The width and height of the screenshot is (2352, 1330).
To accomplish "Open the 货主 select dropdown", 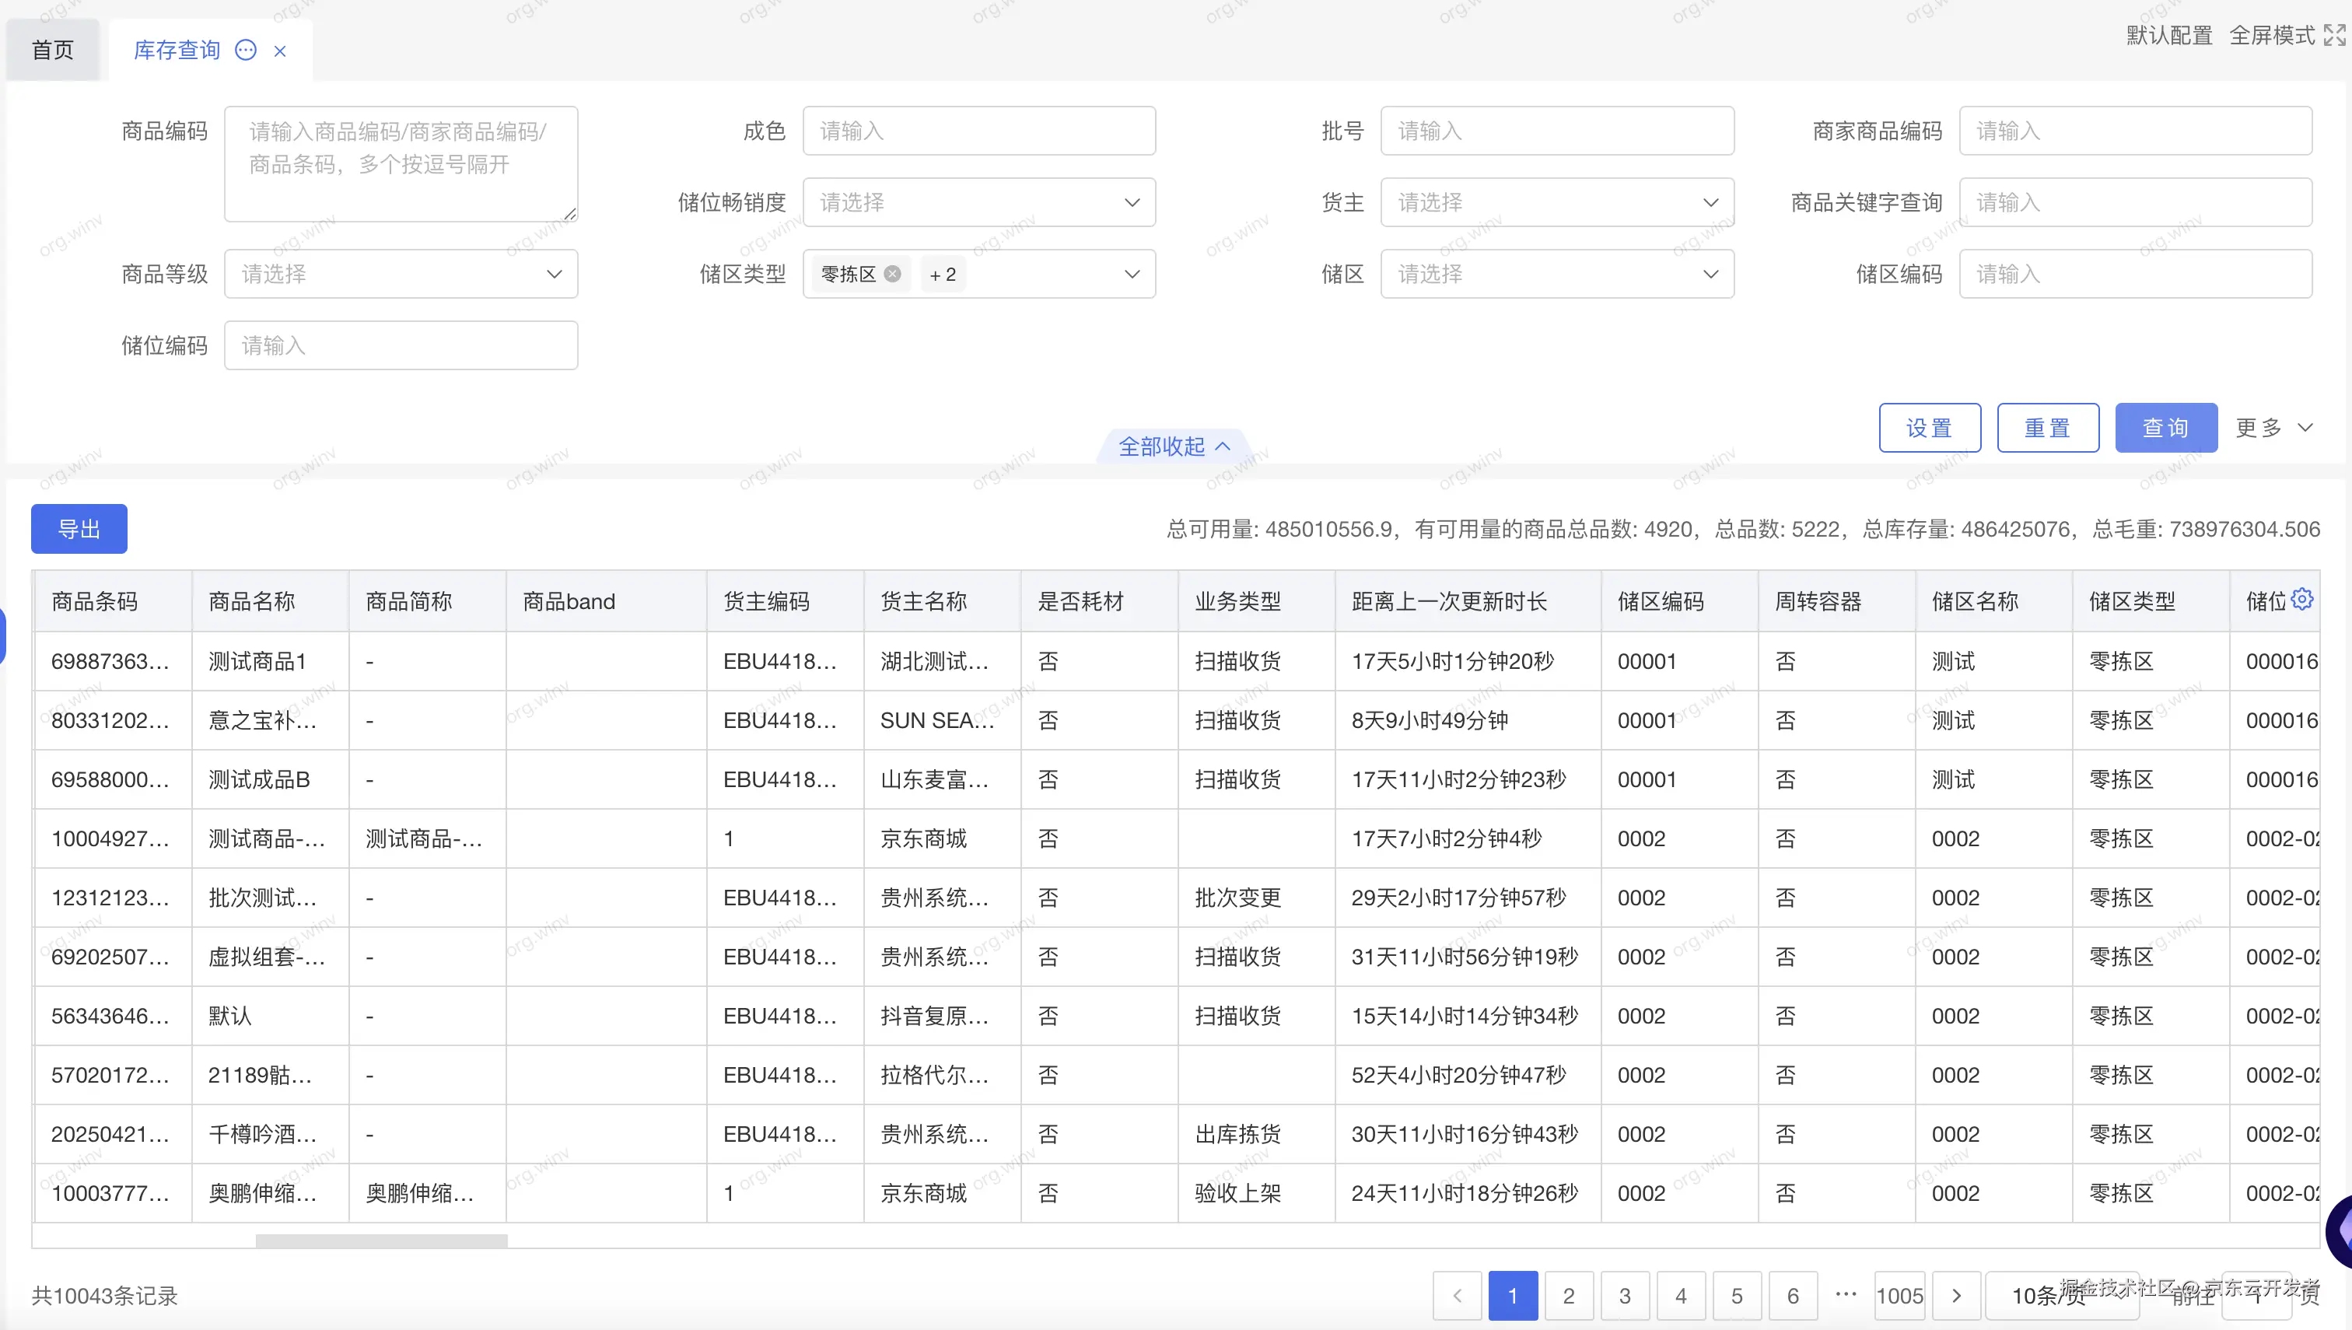I will (1556, 203).
